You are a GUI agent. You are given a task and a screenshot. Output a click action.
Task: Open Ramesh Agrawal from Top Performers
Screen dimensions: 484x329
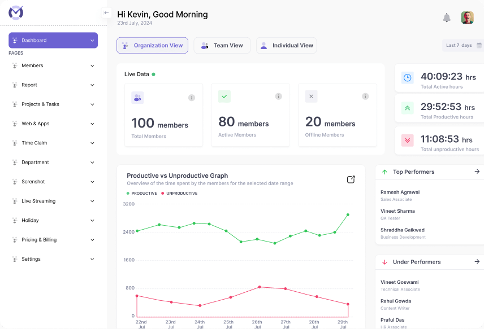click(400, 192)
